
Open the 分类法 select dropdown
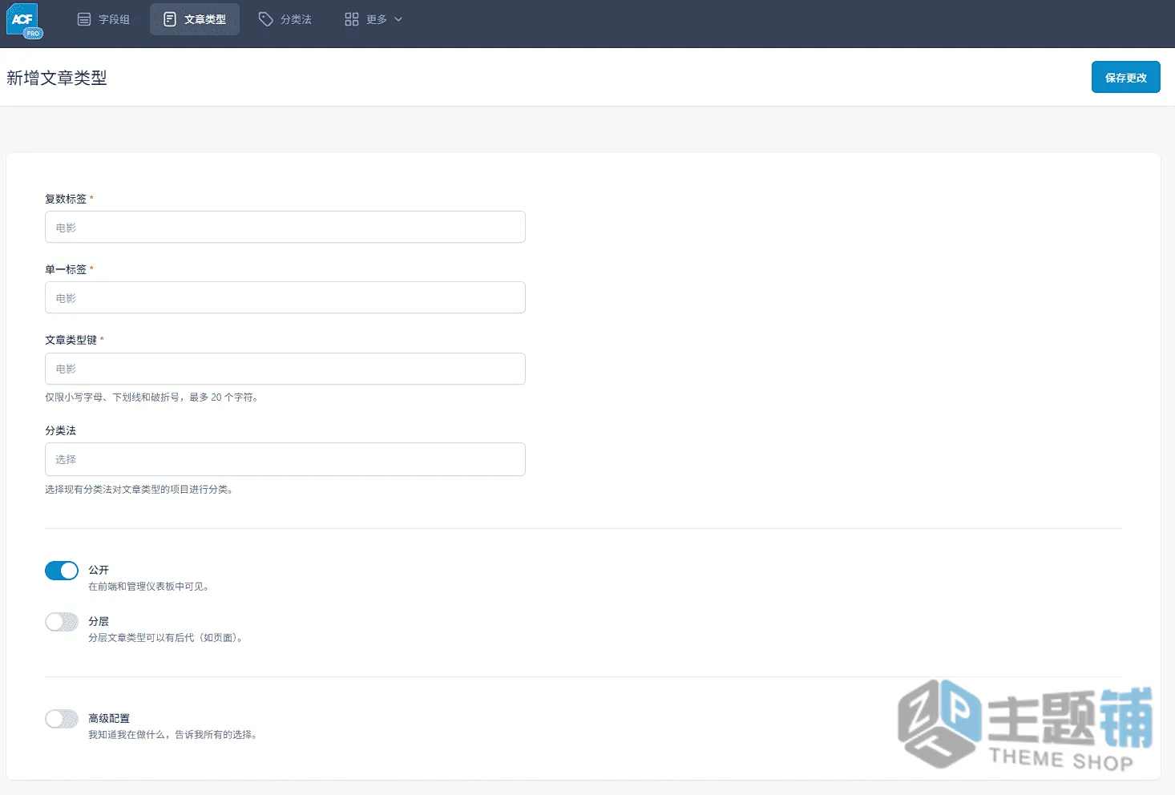(285, 459)
